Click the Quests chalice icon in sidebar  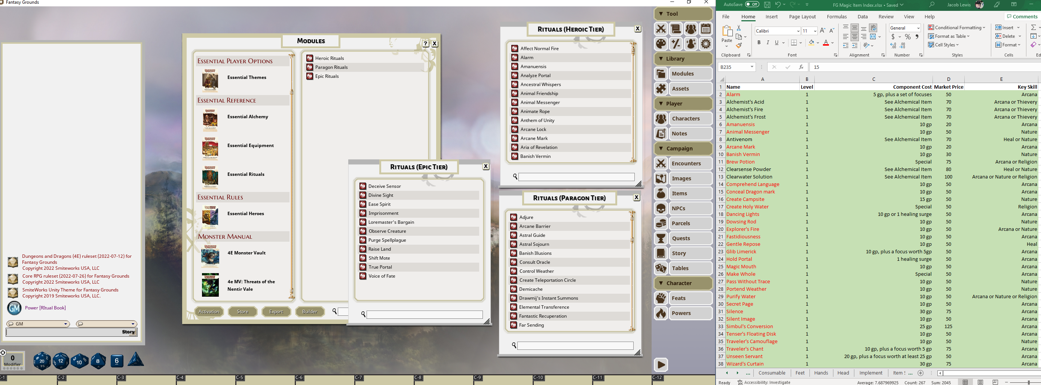pyautogui.click(x=661, y=238)
